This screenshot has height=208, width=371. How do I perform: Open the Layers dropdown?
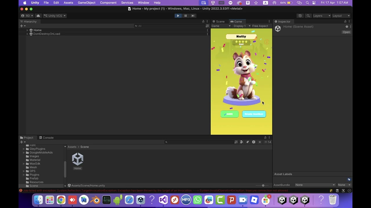pos(321,16)
